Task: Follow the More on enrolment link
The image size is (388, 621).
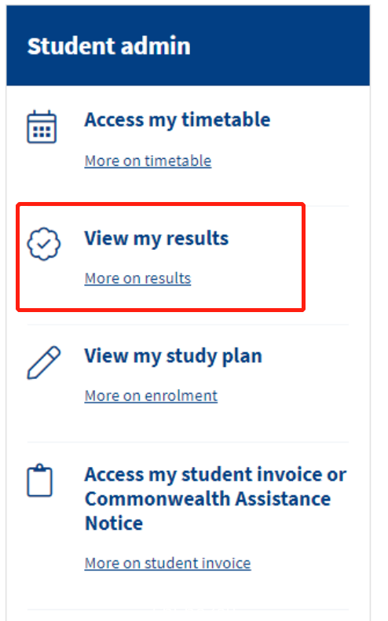Action: point(151,395)
